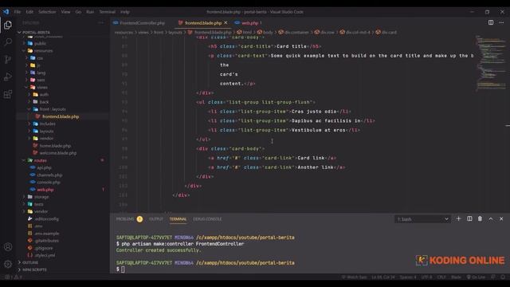Open the Help menu
The image size is (510, 287).
pos(125,12)
